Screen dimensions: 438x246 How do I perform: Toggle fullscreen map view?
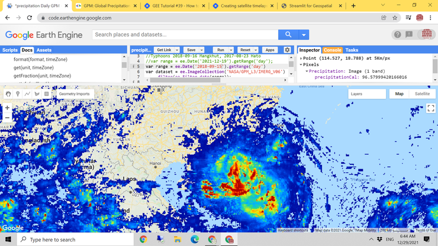tap(430, 108)
